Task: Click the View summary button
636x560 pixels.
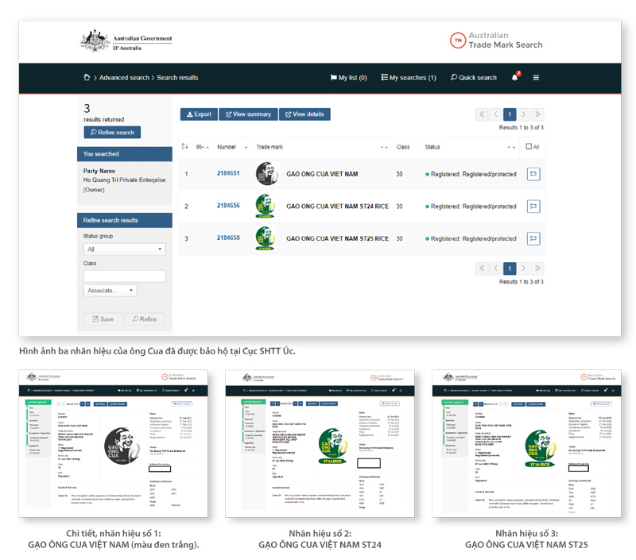Action: pyautogui.click(x=248, y=114)
